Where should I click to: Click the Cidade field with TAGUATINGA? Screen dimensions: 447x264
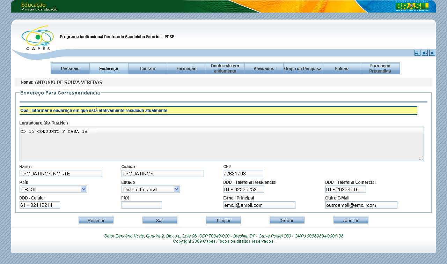click(163, 174)
